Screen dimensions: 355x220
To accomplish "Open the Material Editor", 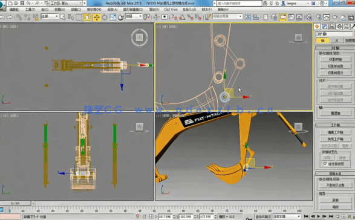I will [308, 17].
